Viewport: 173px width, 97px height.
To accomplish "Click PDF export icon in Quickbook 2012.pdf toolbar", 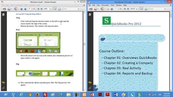I will pyautogui.click(x=95, y=9).
